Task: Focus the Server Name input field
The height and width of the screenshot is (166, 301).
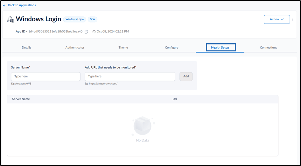Action: (46, 76)
